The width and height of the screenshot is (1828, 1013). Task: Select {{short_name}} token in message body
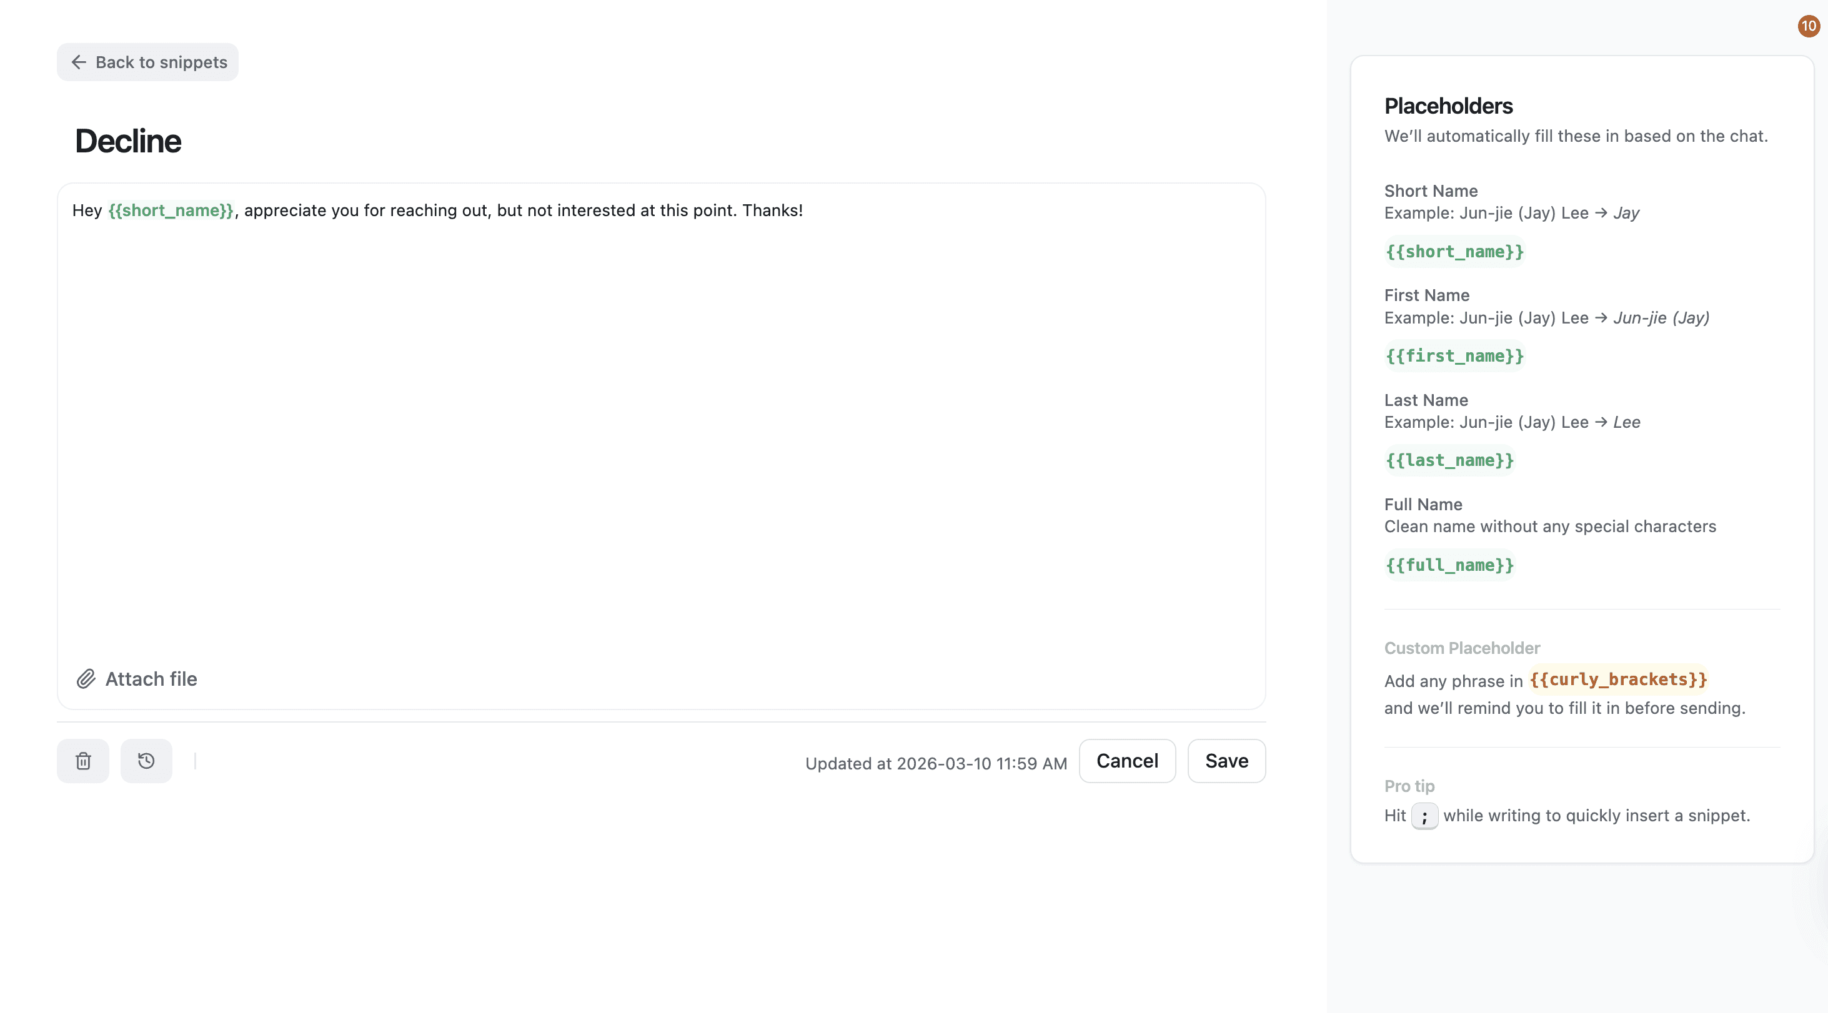171,210
